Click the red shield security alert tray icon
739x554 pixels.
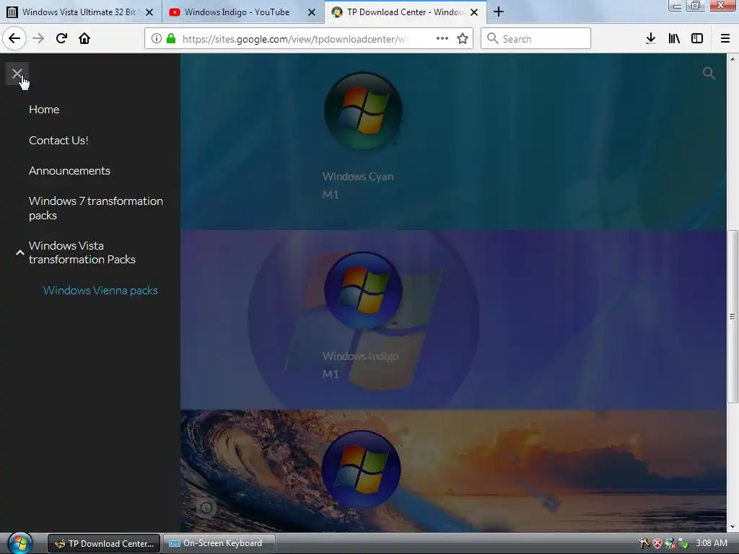point(657,543)
